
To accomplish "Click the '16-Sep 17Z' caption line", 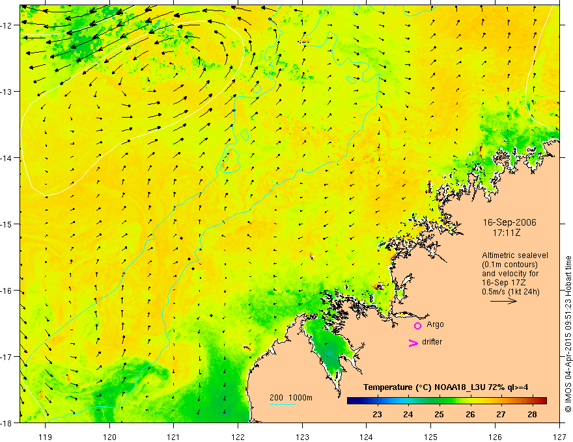I will click(x=504, y=283).
